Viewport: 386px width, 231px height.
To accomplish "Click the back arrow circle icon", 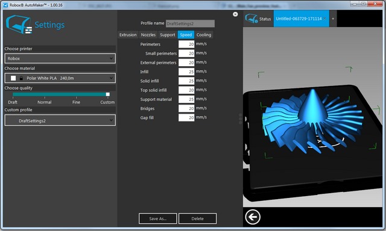I will [x=253, y=217].
